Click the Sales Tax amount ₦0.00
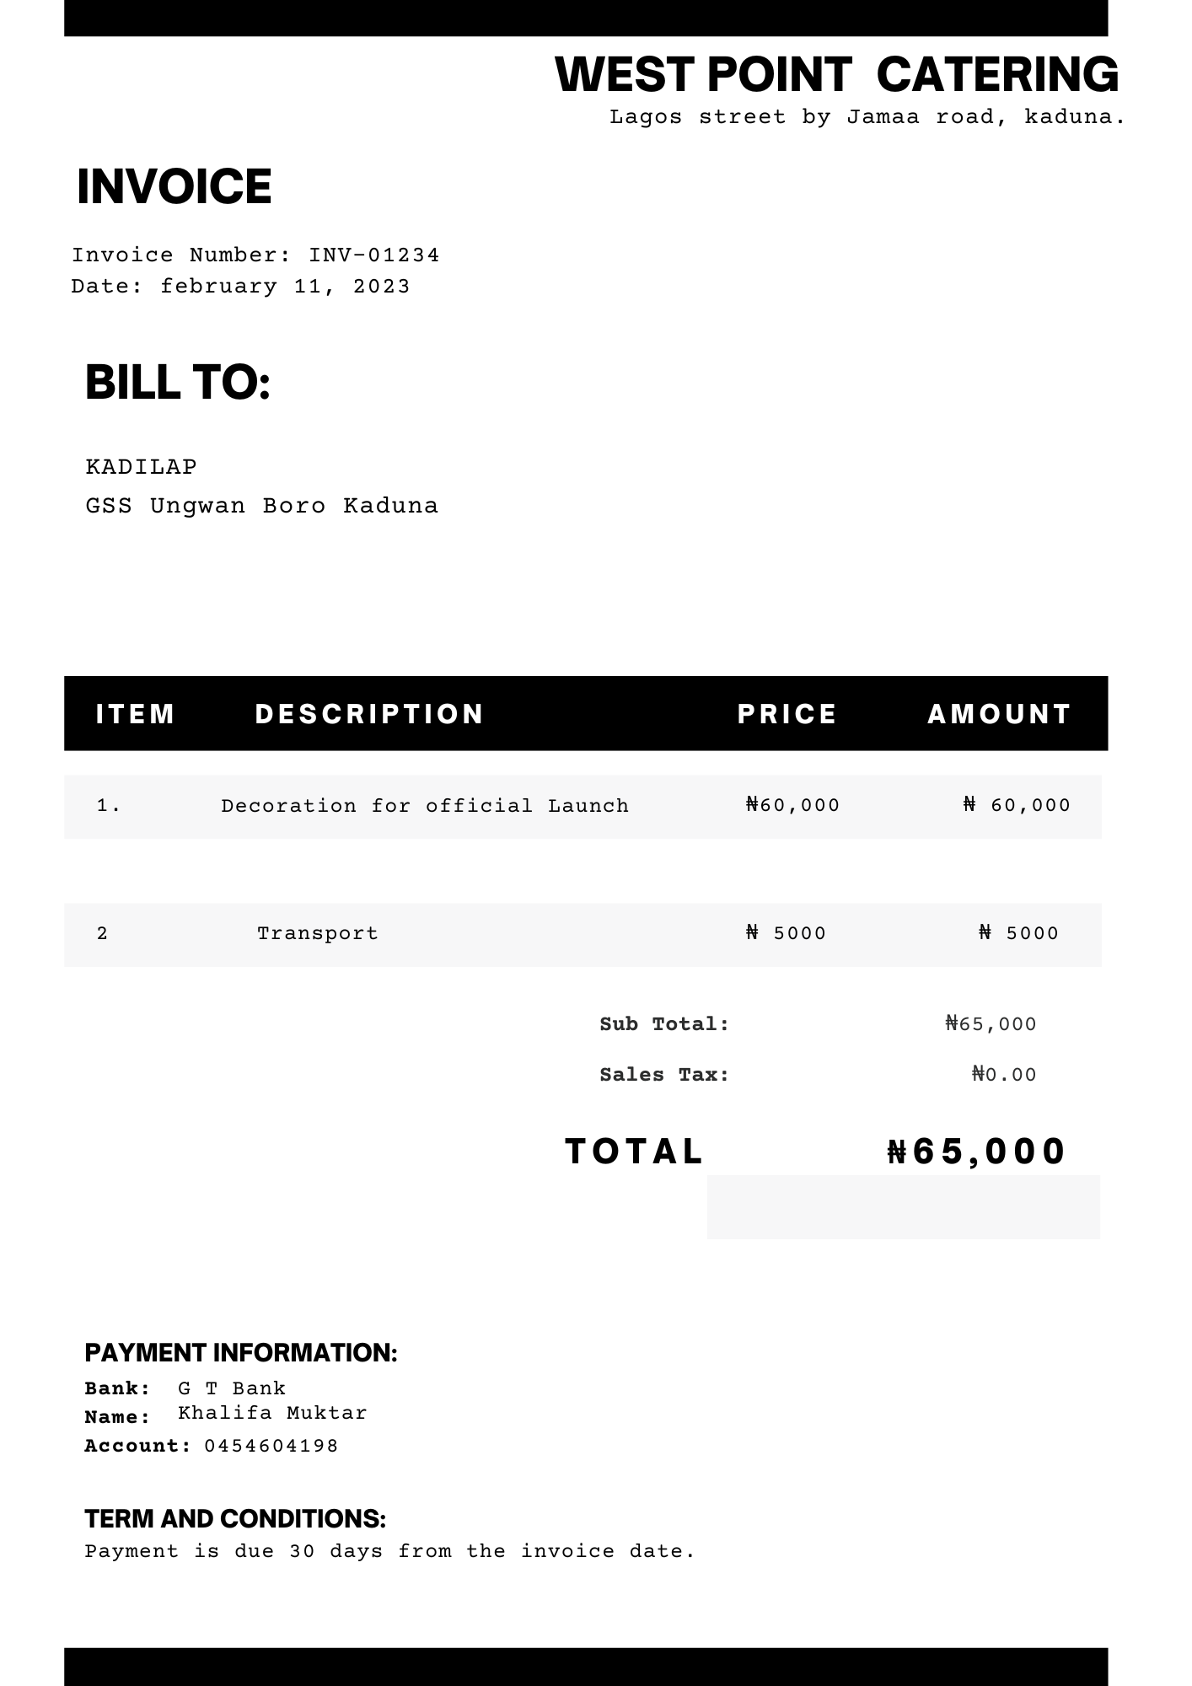1192x1686 pixels. click(1004, 1075)
